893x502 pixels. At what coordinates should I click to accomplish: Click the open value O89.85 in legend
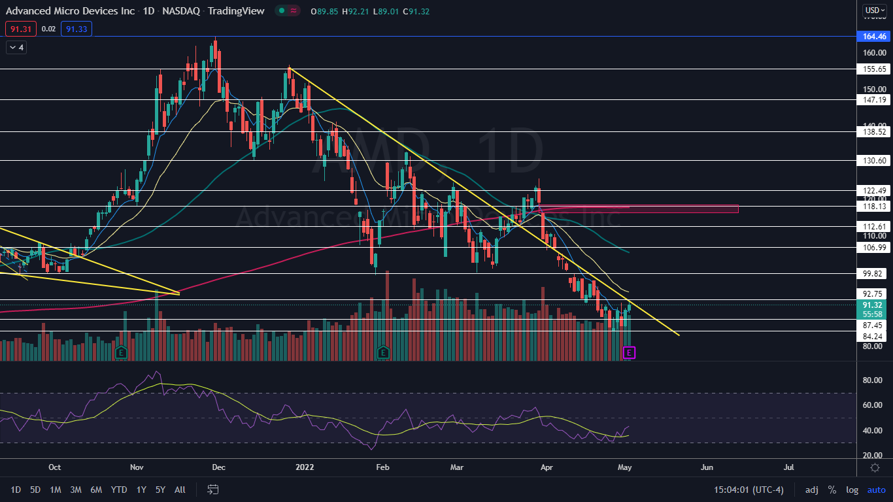point(325,11)
